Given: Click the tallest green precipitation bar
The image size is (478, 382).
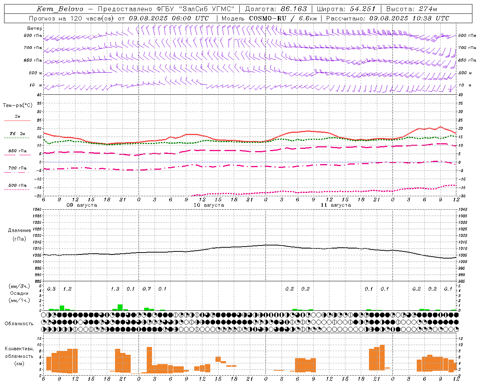Looking at the screenshot, I should click(120, 307).
